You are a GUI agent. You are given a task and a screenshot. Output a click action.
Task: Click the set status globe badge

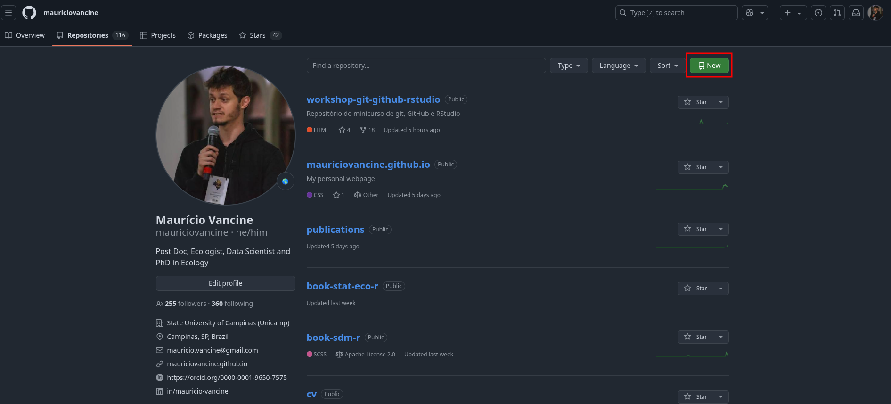(285, 181)
